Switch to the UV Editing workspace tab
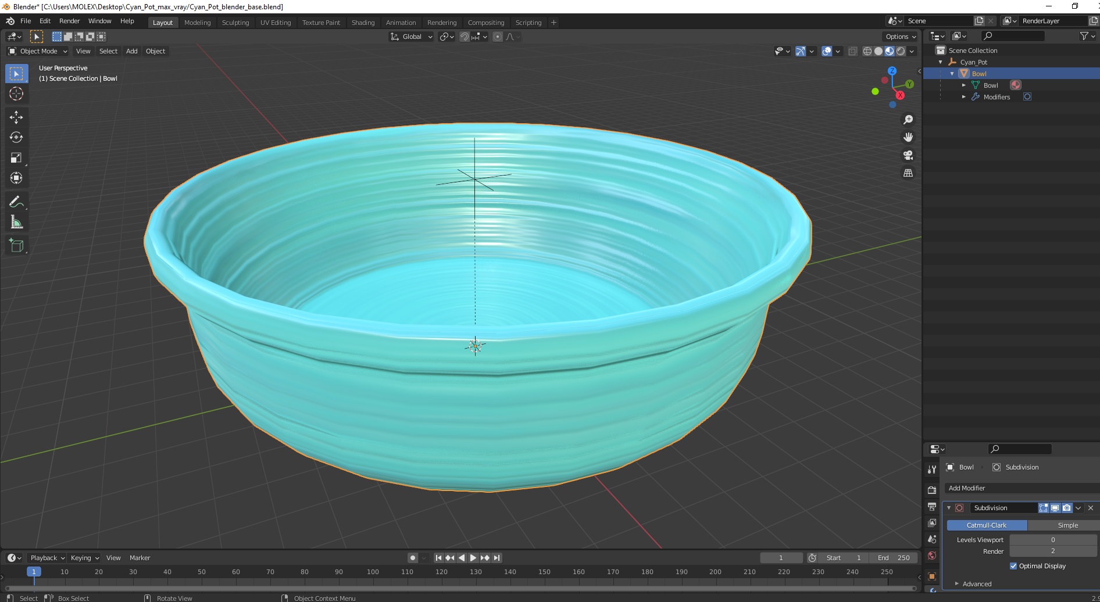This screenshot has width=1100, height=602. click(276, 23)
